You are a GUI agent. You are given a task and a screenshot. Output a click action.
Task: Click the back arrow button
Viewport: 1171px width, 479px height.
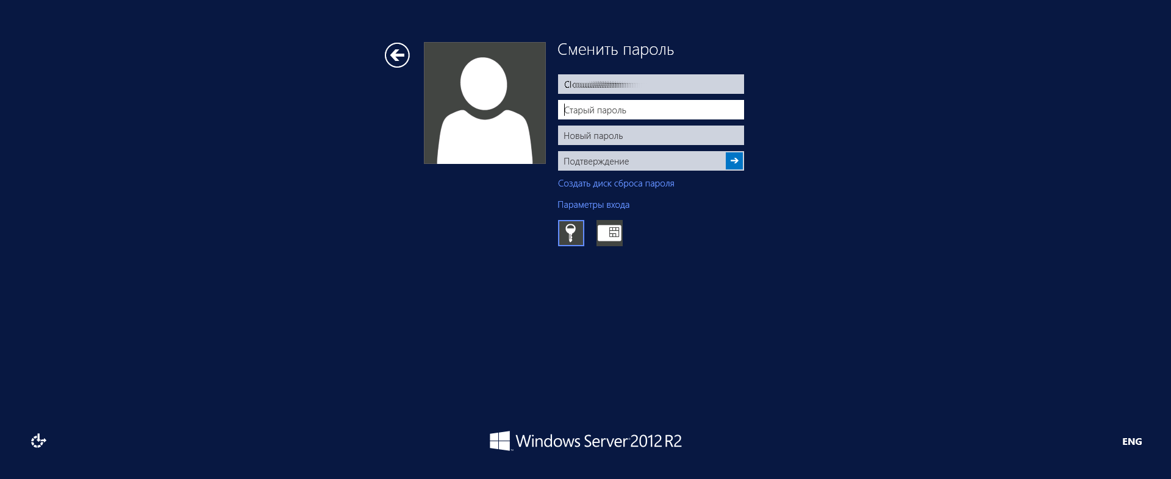click(x=397, y=55)
